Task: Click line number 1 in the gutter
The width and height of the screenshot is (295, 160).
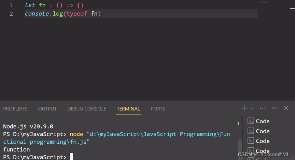Action: point(11,5)
